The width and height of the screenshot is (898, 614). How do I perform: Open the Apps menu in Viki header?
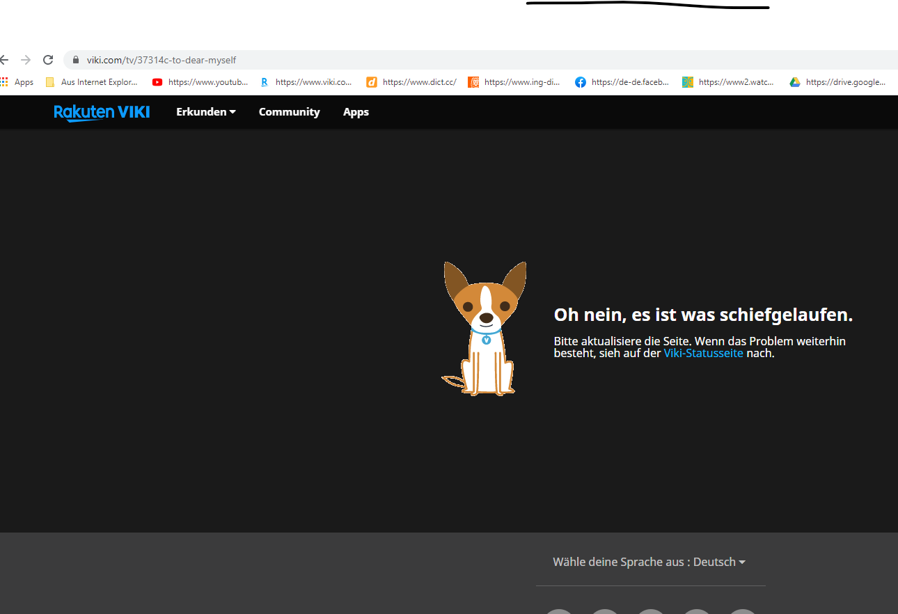356,112
